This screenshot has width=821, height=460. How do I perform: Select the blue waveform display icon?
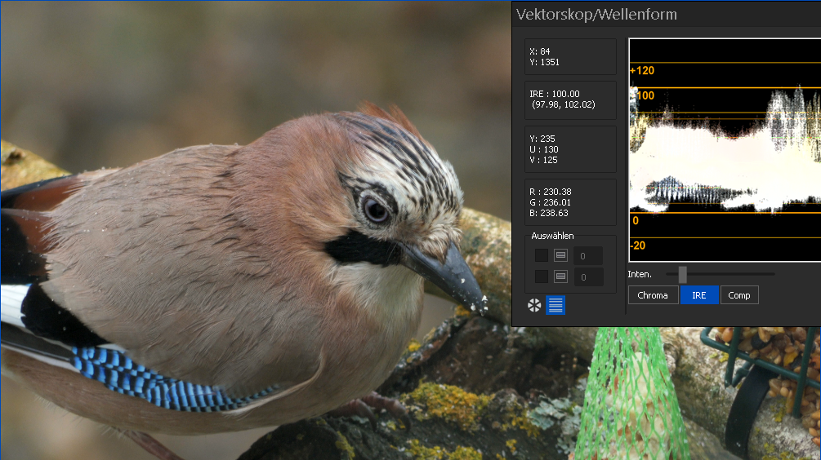pos(556,305)
